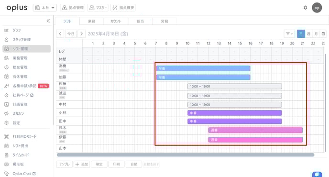Click the horizontal timeline scrollbar
This screenshot has width=329, height=177.
click(186, 155)
